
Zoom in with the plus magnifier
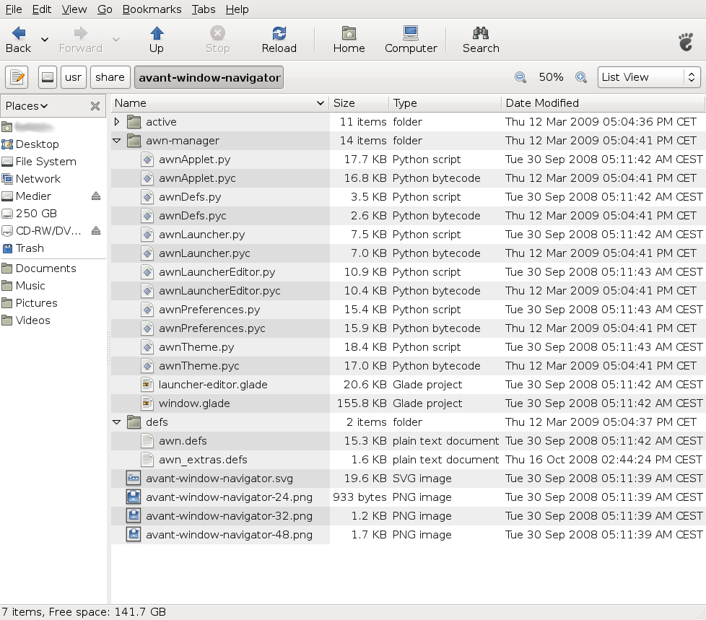click(x=581, y=77)
